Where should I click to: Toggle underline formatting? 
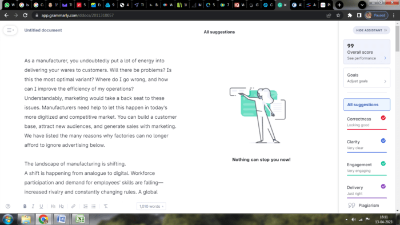point(41,206)
